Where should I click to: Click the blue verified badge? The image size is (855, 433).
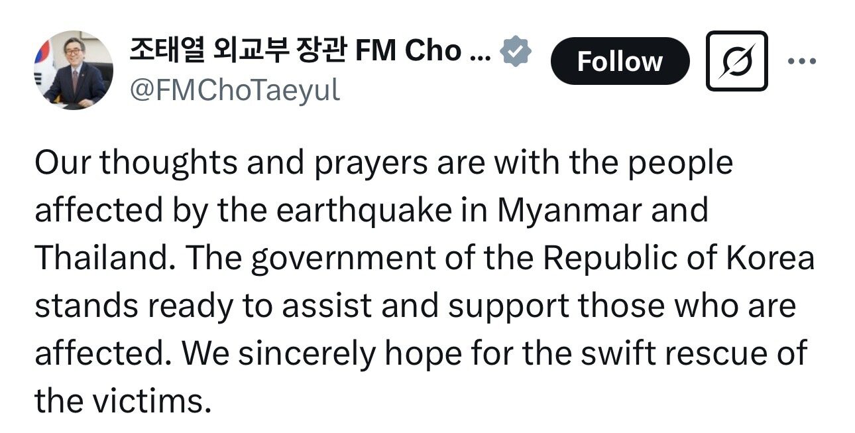(x=515, y=51)
